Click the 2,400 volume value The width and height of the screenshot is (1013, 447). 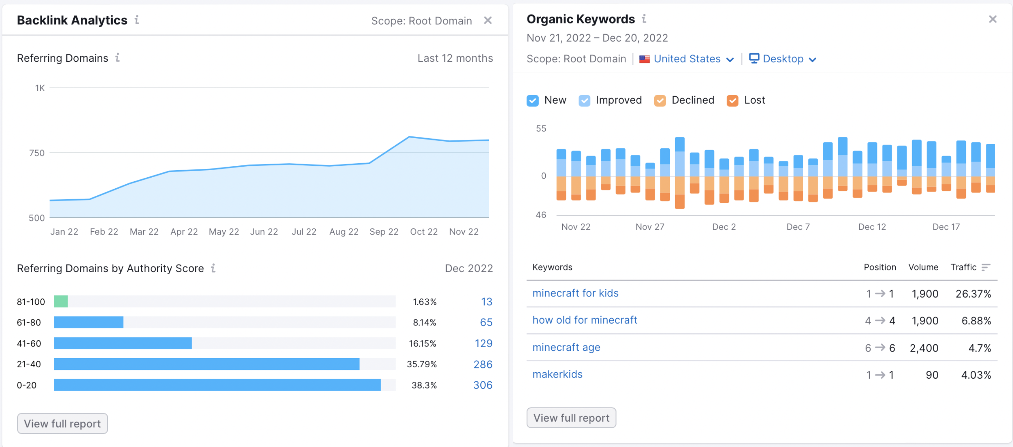pos(924,348)
